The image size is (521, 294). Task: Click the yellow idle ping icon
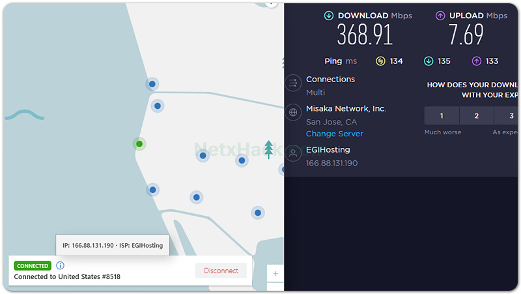pos(380,61)
